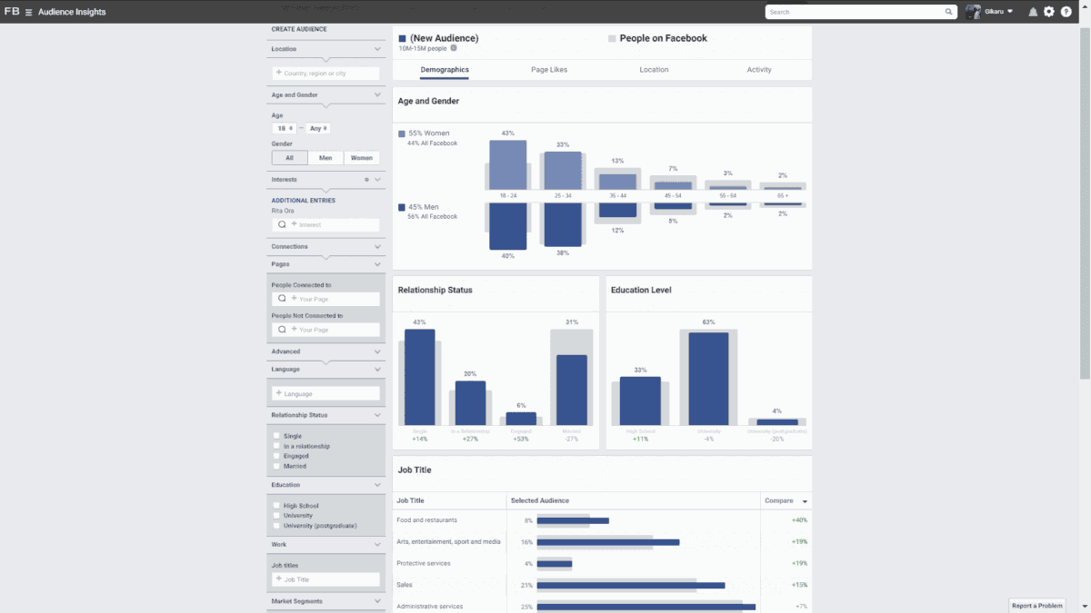Open the settings gear in top bar
The height and width of the screenshot is (613, 1091).
tap(1049, 12)
